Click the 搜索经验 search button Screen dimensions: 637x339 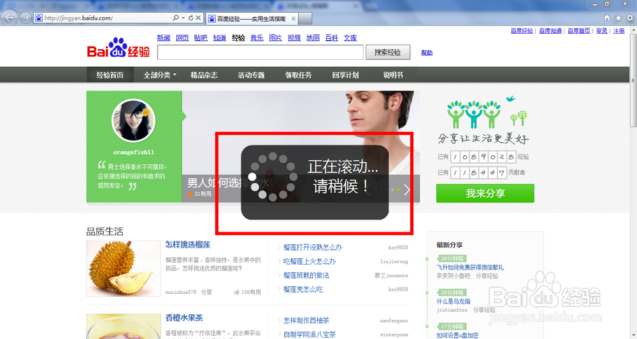[387, 52]
